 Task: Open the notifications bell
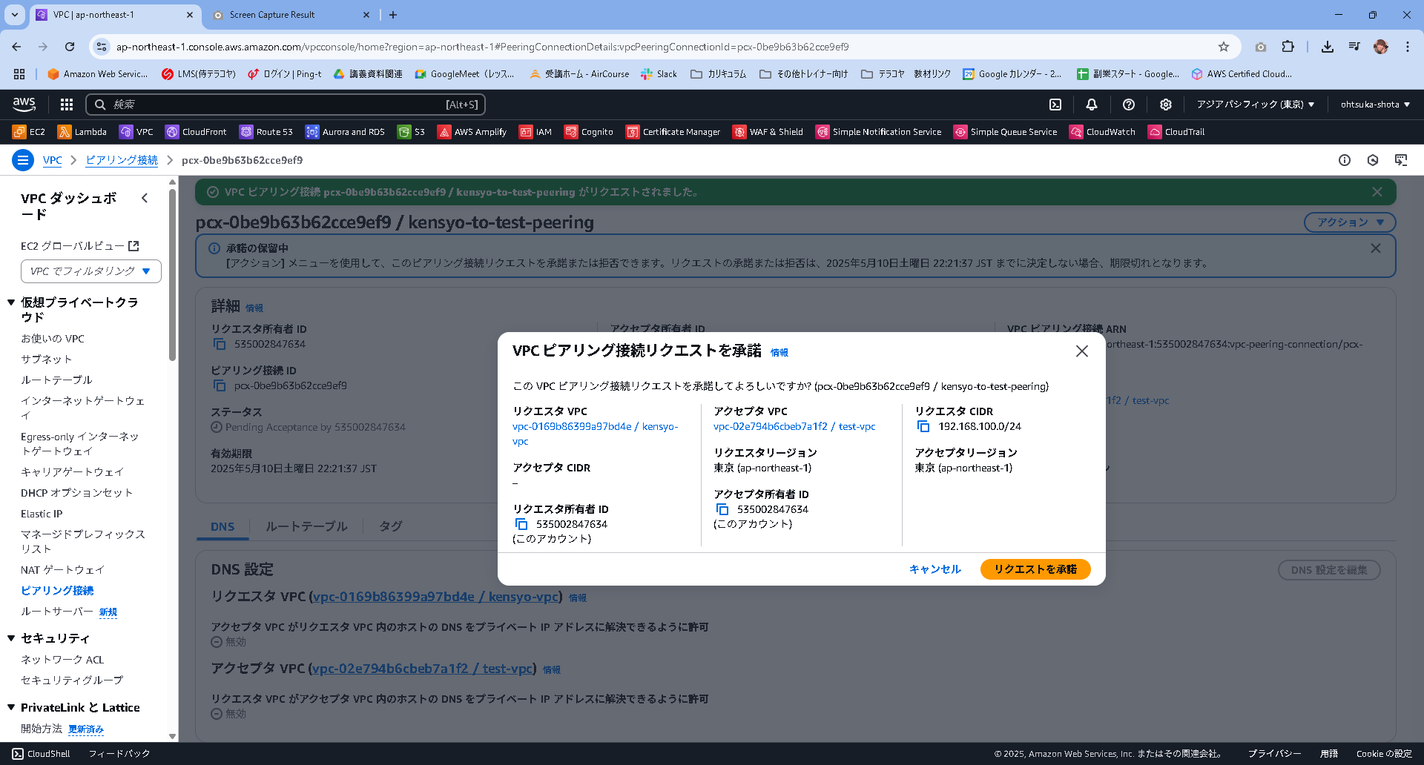pyautogui.click(x=1091, y=104)
